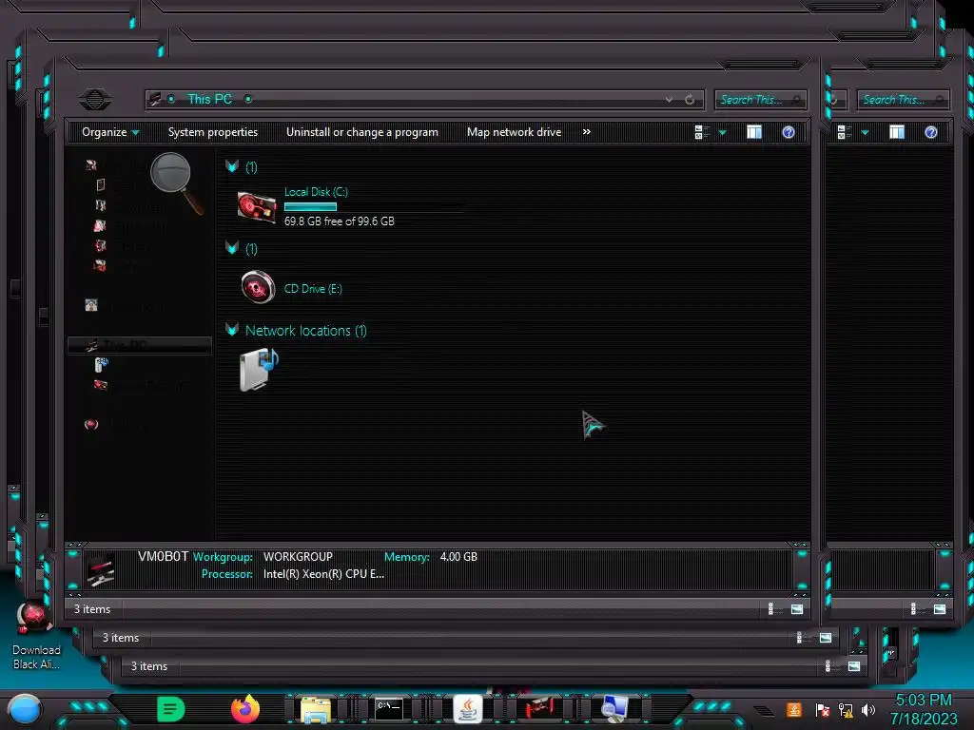Image resolution: width=974 pixels, height=730 pixels.
Task: Open the green notes app on taskbar
Action: 171,709
